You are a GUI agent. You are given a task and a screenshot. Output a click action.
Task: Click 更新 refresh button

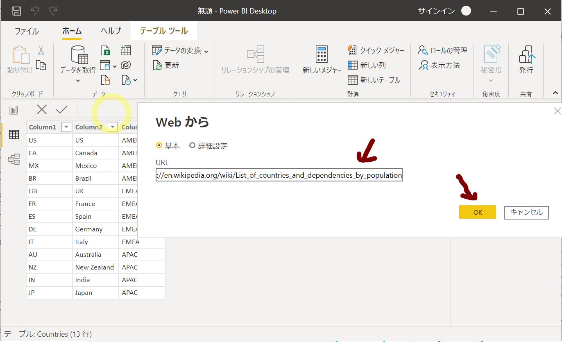pos(166,65)
